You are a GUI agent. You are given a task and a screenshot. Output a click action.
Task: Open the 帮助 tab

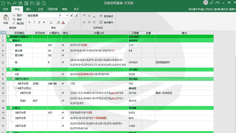pos(65,9)
